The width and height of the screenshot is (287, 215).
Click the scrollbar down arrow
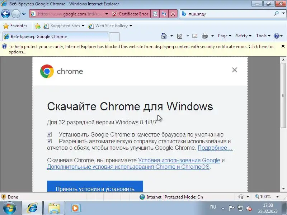pyautogui.click(x=283, y=189)
